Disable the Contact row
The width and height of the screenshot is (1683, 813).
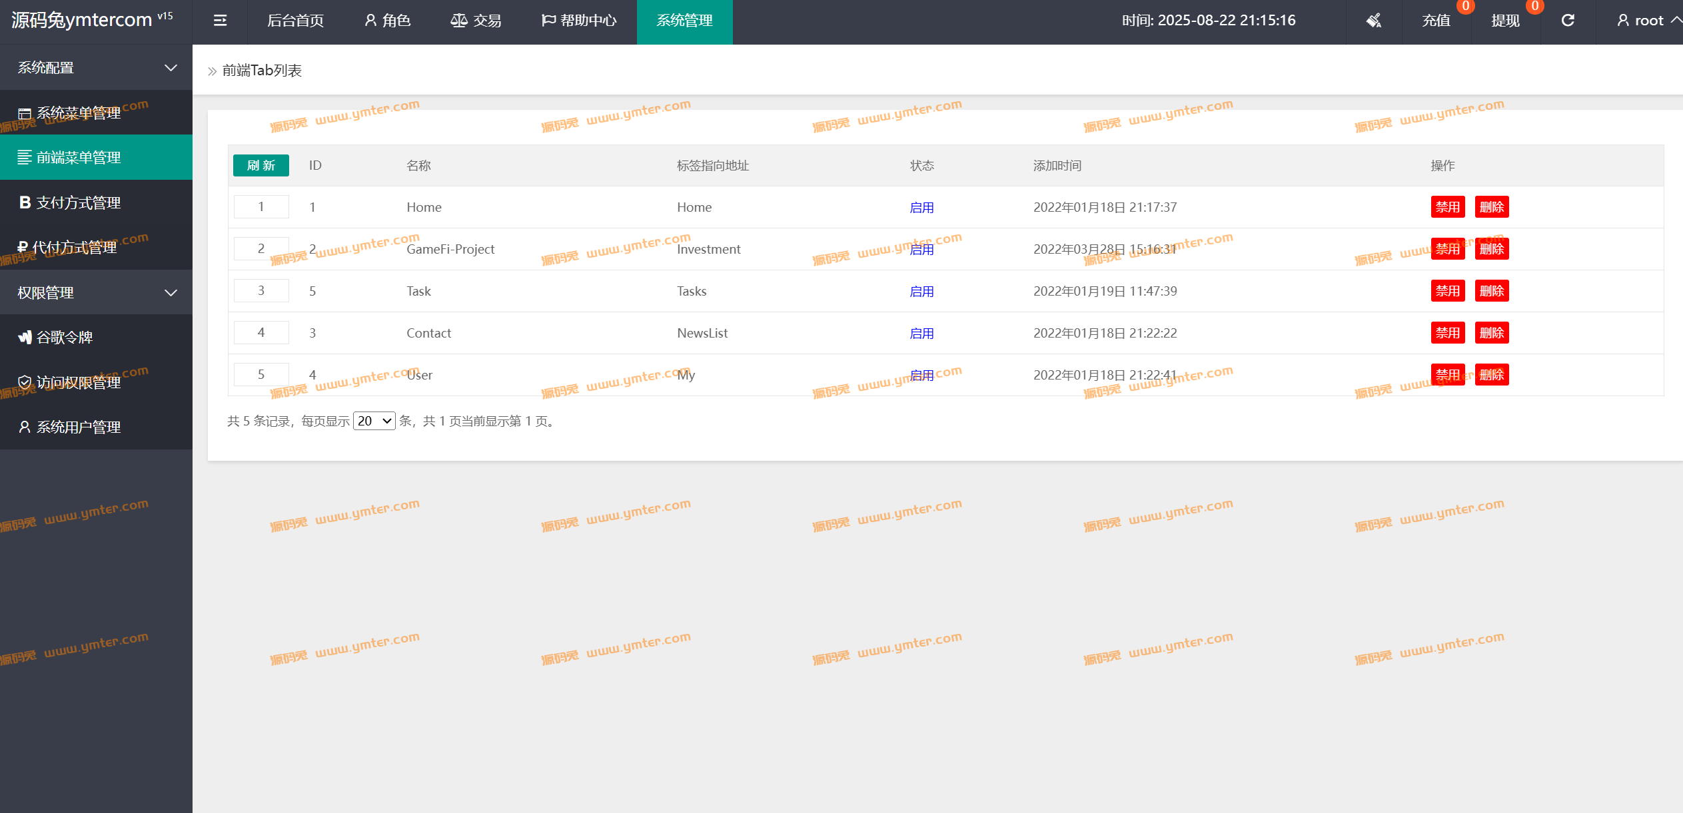(x=1448, y=333)
